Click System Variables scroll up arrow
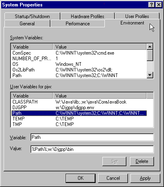Screen dimensions: 164x187 point(150,47)
